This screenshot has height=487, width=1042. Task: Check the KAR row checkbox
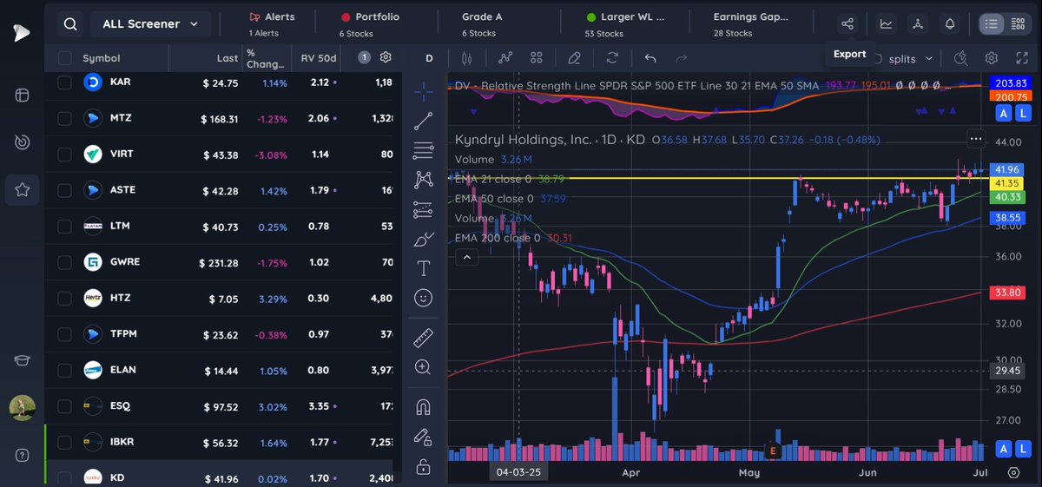pyautogui.click(x=64, y=82)
